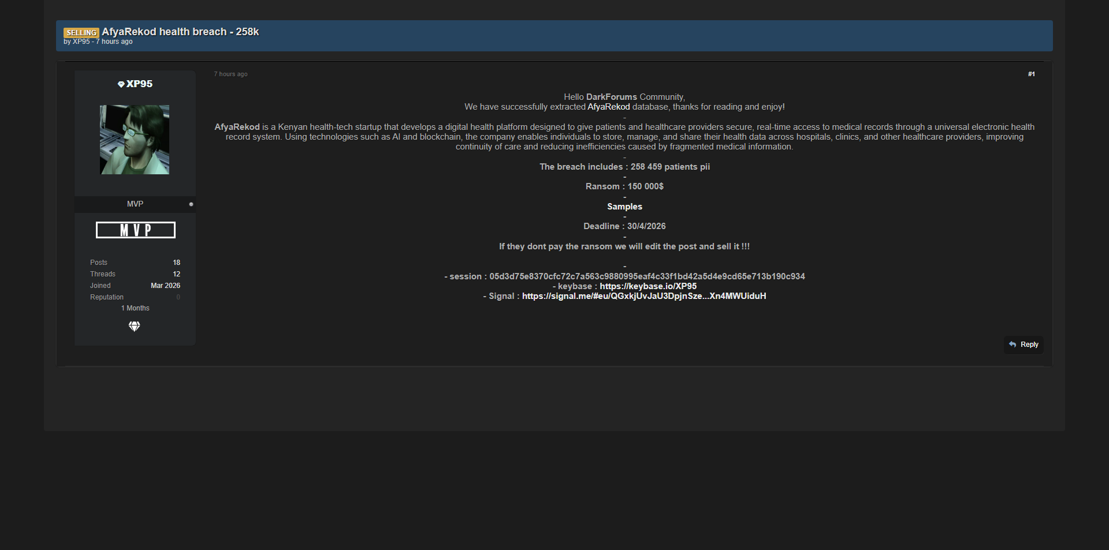
Task: Click the status dot next to MVP
Action: click(x=191, y=204)
